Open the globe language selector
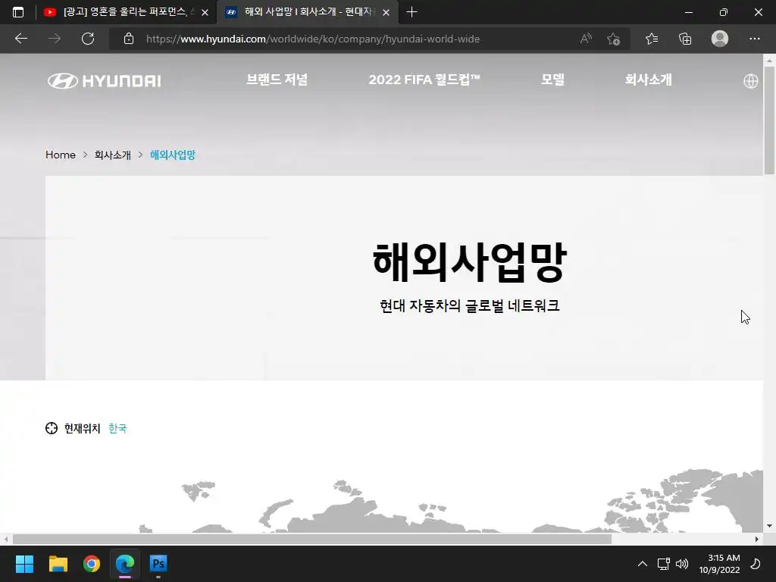Image resolution: width=776 pixels, height=582 pixels. click(750, 80)
